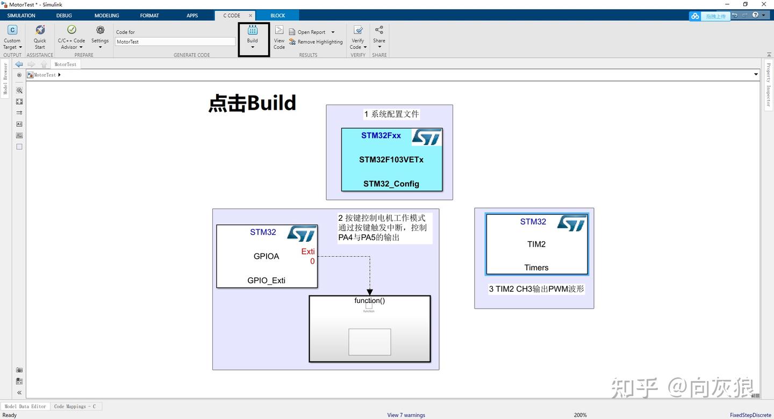Select Remove Highlighting in the Results group
Image resolution: width=774 pixels, height=419 pixels.
316,42
